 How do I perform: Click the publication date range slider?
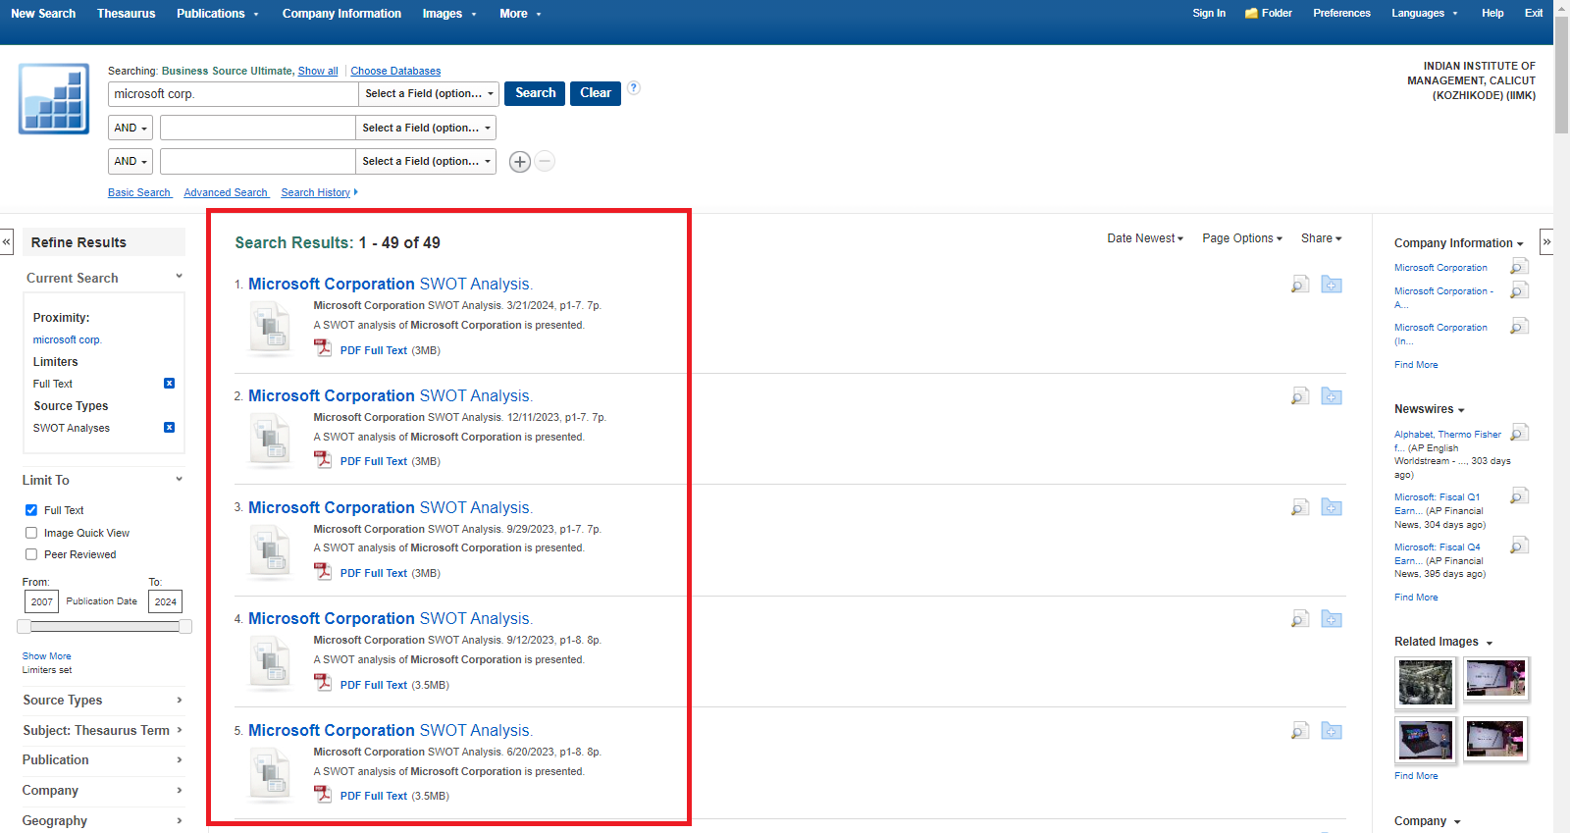coord(103,626)
